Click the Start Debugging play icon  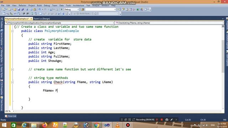(62, 10)
